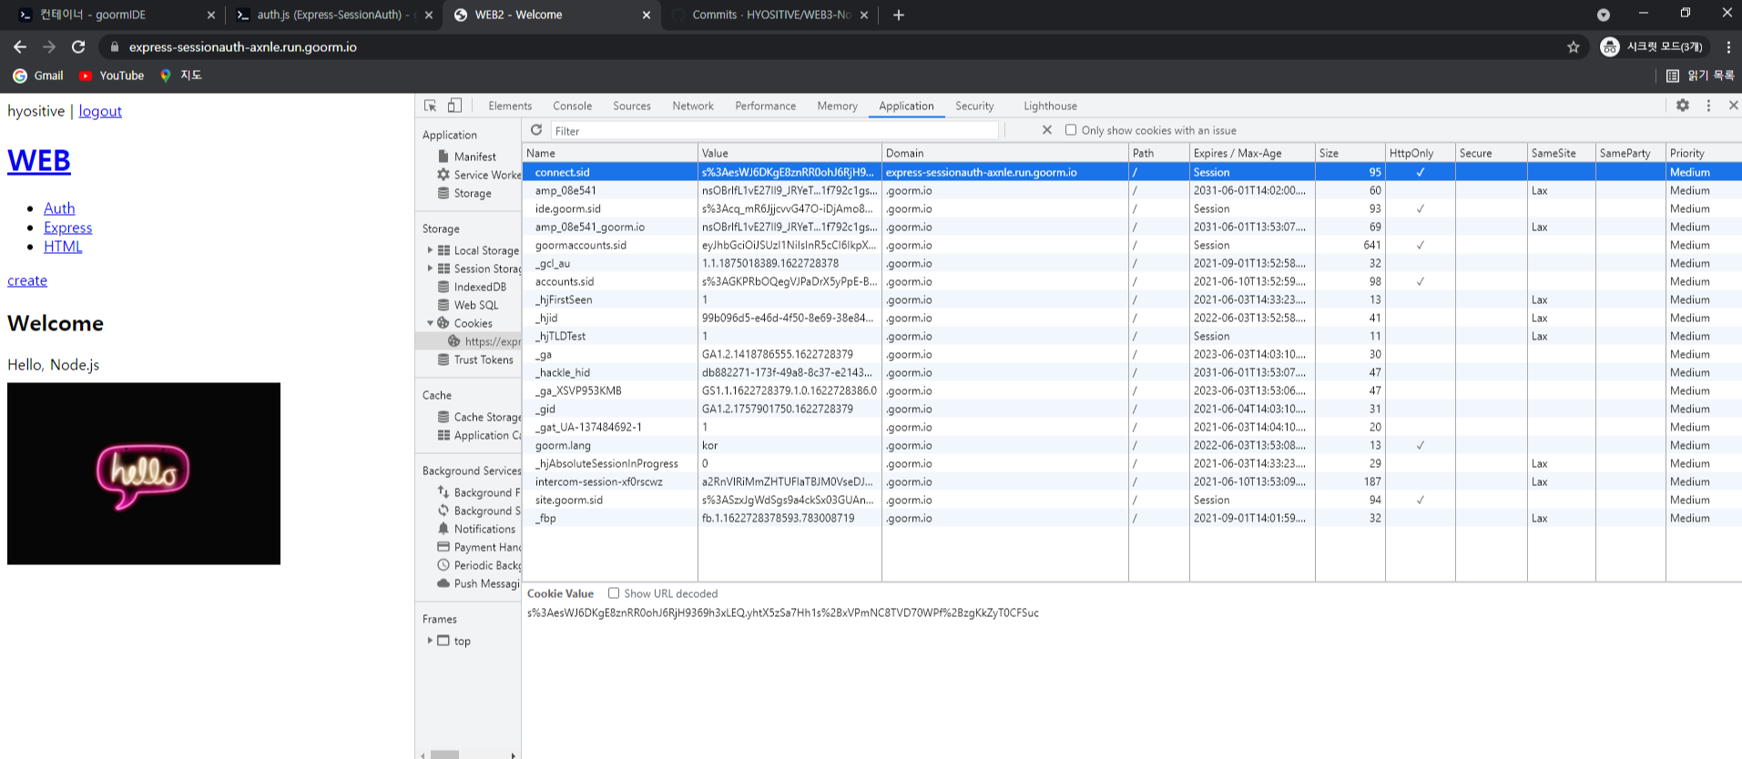The height and width of the screenshot is (759, 1742).
Task: Open the maps bookmark 지도
Action: point(180,76)
